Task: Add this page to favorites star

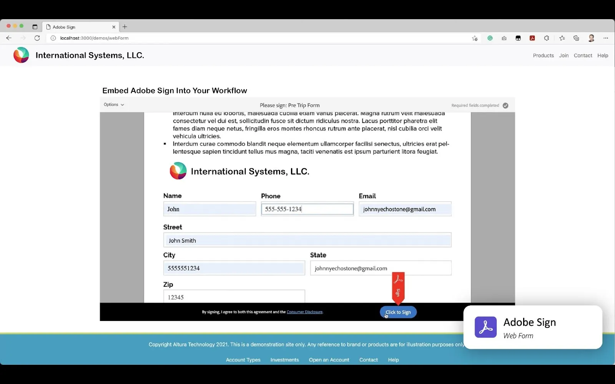Action: (475, 38)
